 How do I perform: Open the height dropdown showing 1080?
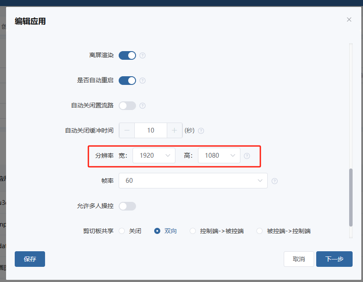(x=219, y=156)
